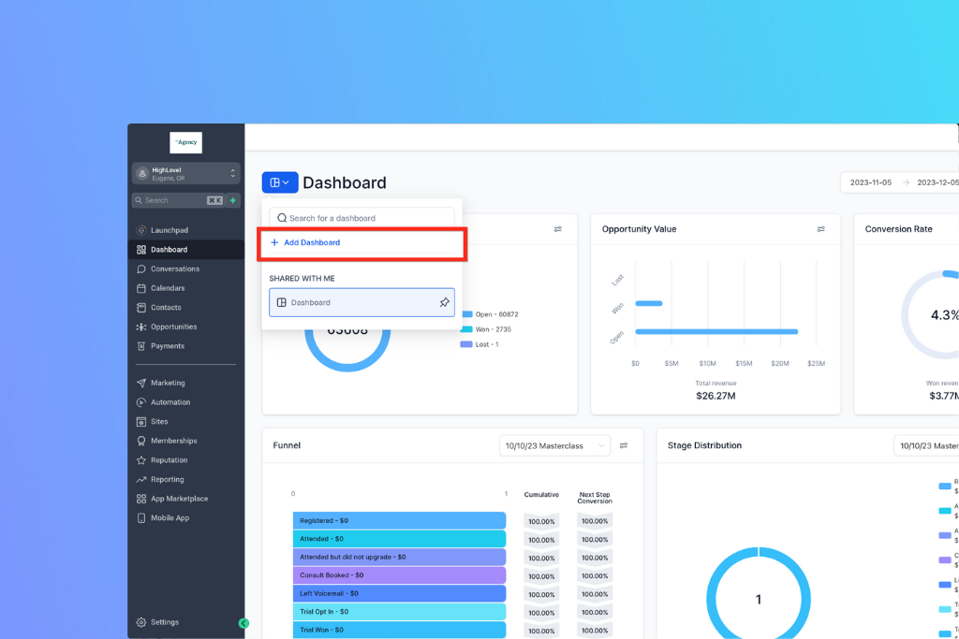This screenshot has width=959, height=639.
Task: Toggle the Open legend series
Action: click(x=490, y=314)
